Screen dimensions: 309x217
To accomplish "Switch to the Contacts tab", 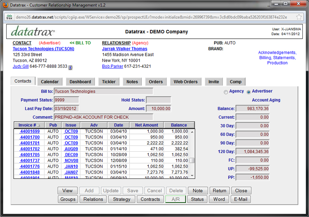I will tap(23, 81).
